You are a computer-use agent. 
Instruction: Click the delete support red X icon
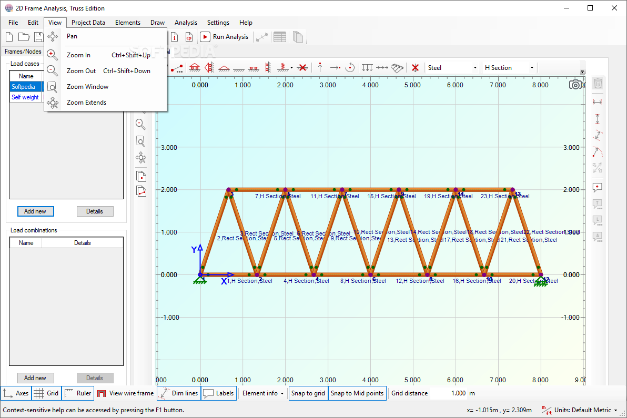click(302, 68)
